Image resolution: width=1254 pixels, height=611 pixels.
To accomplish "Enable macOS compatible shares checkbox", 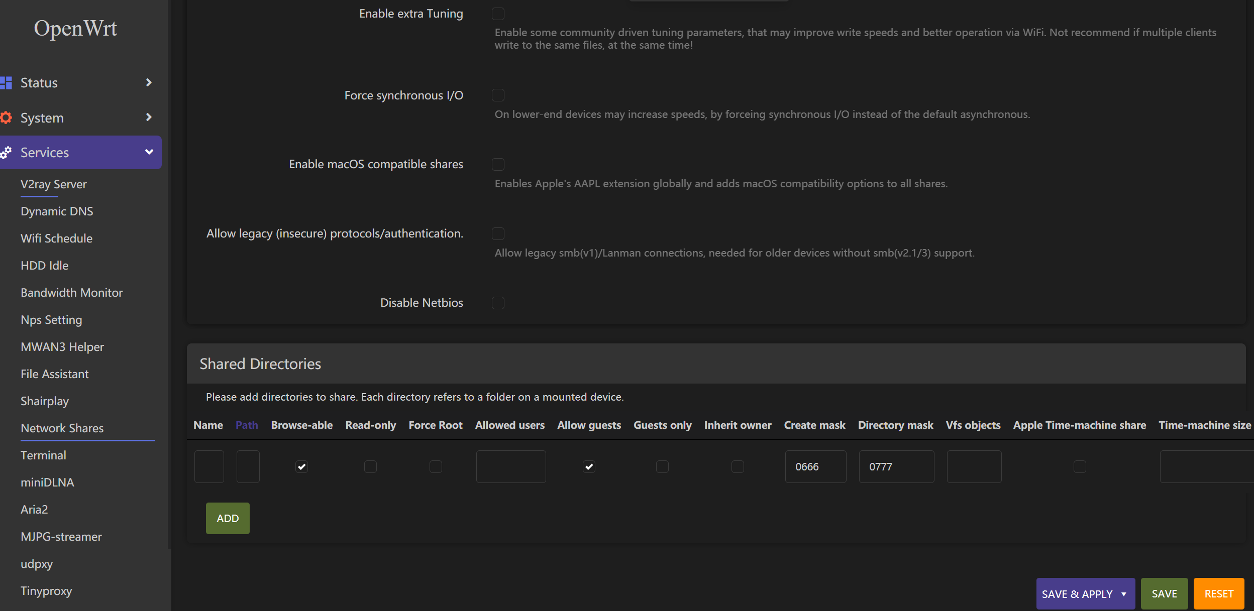I will pyautogui.click(x=498, y=164).
